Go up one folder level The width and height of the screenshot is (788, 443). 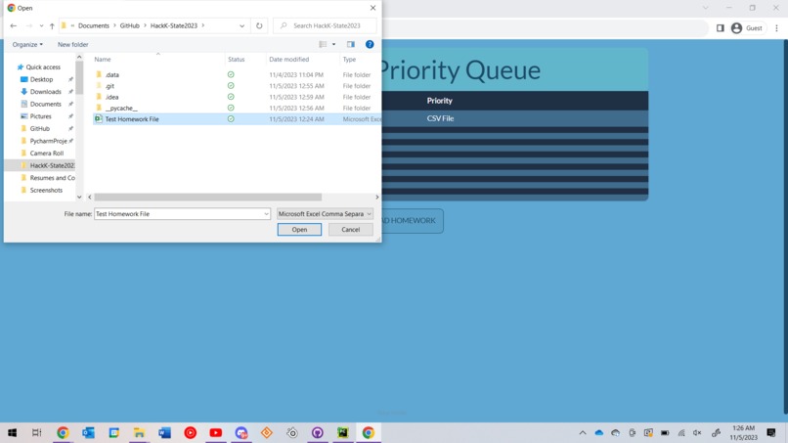(52, 25)
